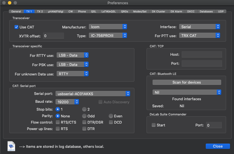Expand the Type IC-756PROIII dropdown
Screen dimensions: 234x154
click(x=108, y=35)
